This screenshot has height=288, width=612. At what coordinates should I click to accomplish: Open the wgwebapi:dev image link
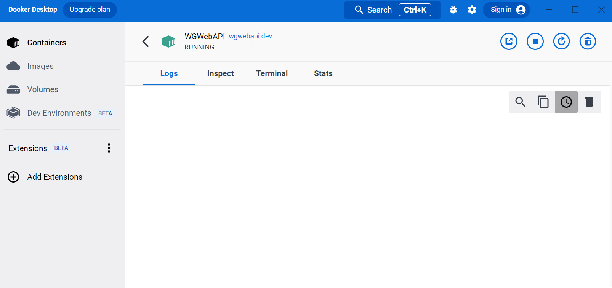pyautogui.click(x=250, y=36)
